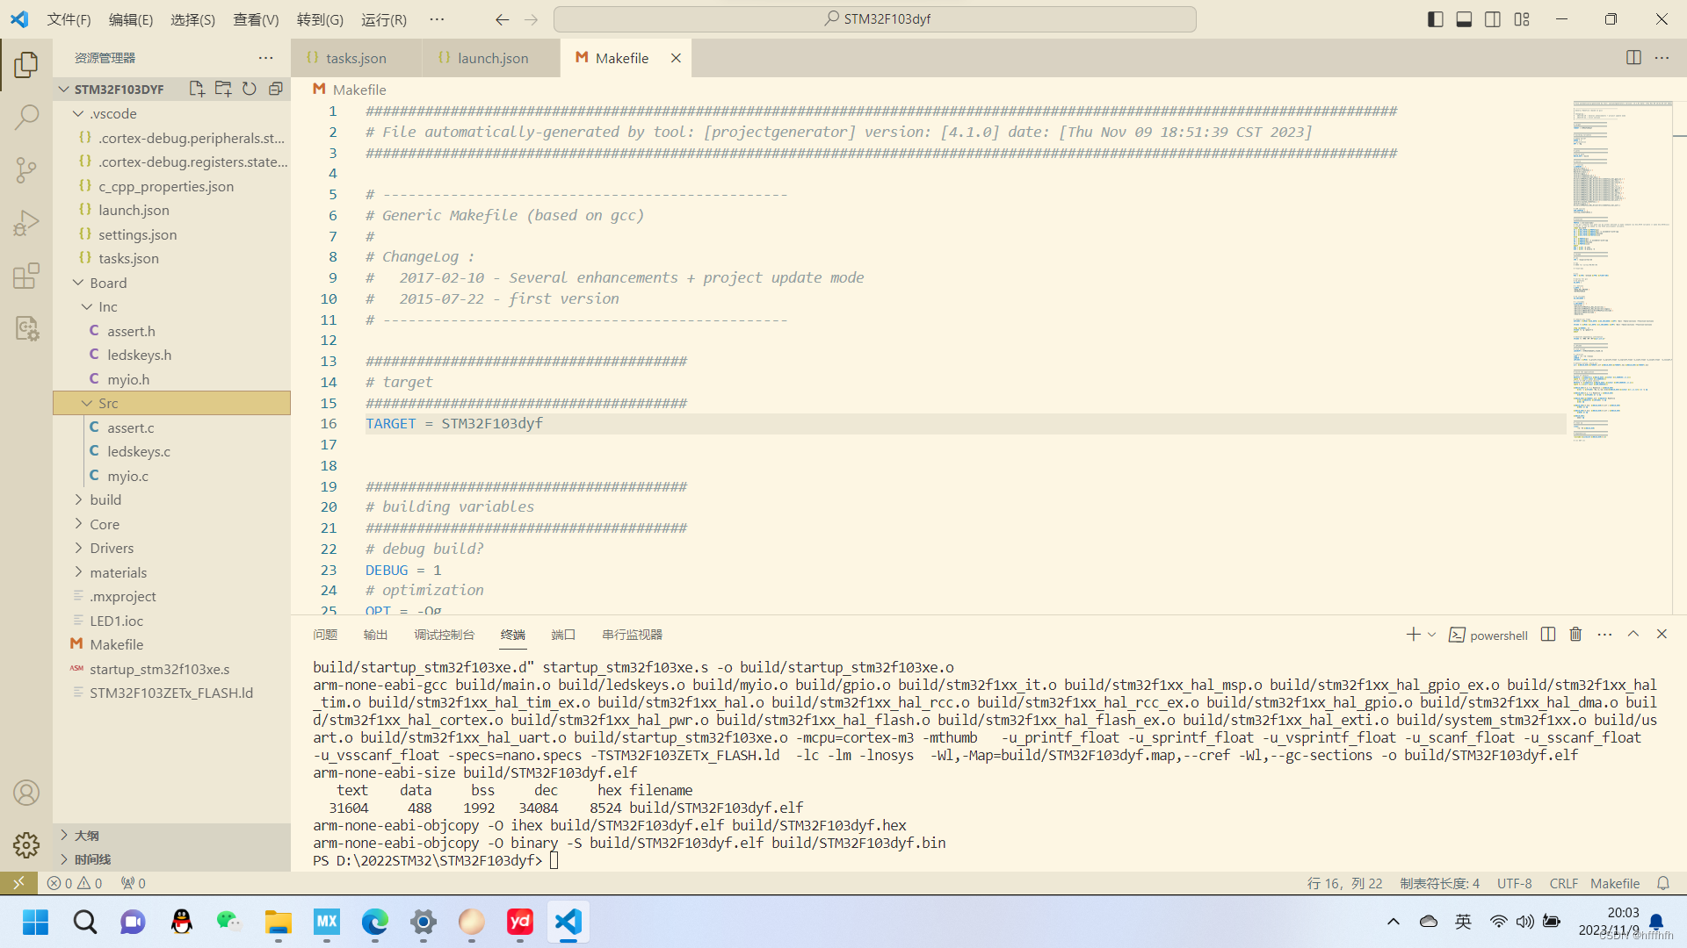Open Run and Debug view
1687x948 pixels.
pyautogui.click(x=26, y=223)
